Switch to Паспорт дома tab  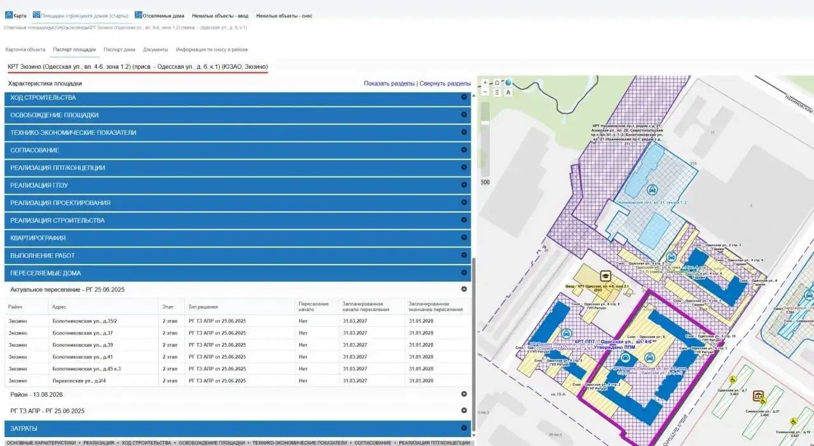120,50
